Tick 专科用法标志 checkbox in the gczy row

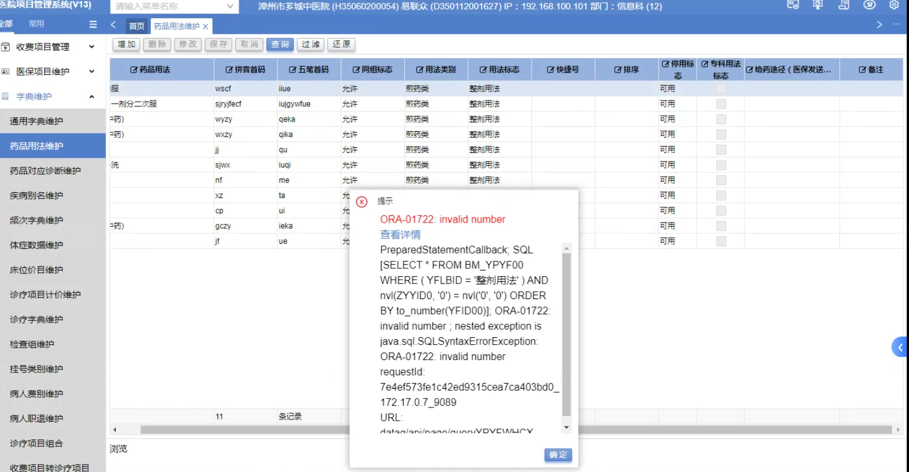(x=721, y=226)
